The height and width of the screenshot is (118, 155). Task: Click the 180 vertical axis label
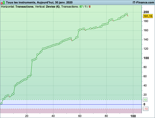(x=146, y=21)
